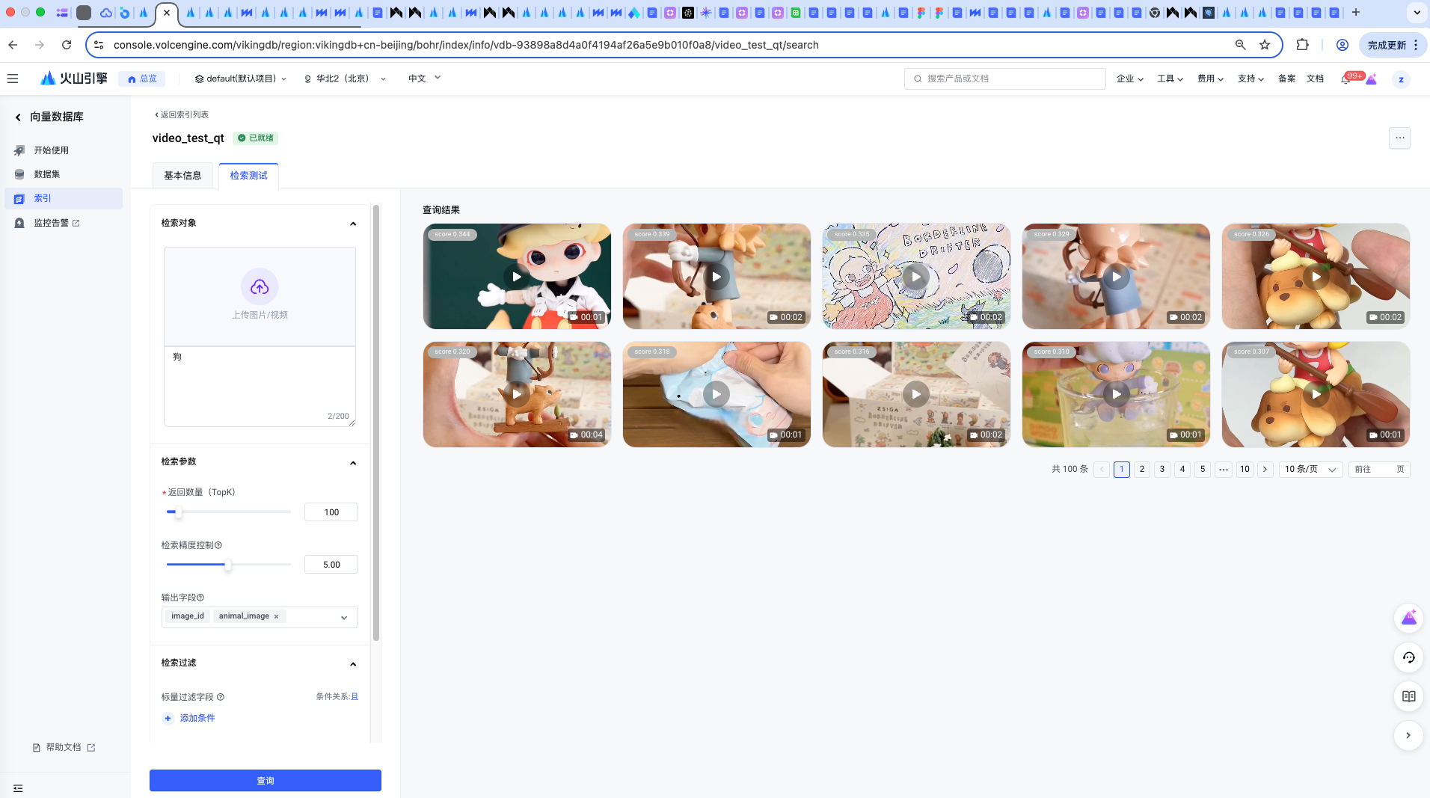The image size is (1430, 798).
Task: Go to the next results page
Action: tap(1265, 469)
